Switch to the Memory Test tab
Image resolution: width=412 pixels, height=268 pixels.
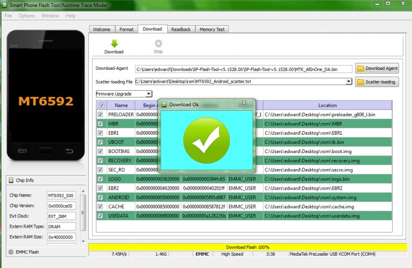212,30
